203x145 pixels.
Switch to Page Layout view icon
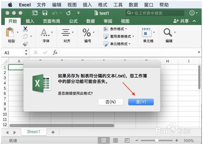coord(116,140)
